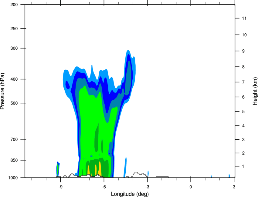Click the 0 longitude tick label
Viewport: 258px width, 197px height.
click(x=191, y=187)
